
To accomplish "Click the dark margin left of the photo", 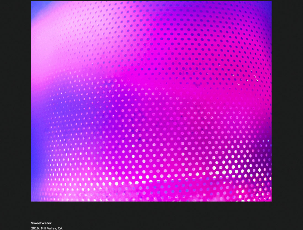I will 15,111.
